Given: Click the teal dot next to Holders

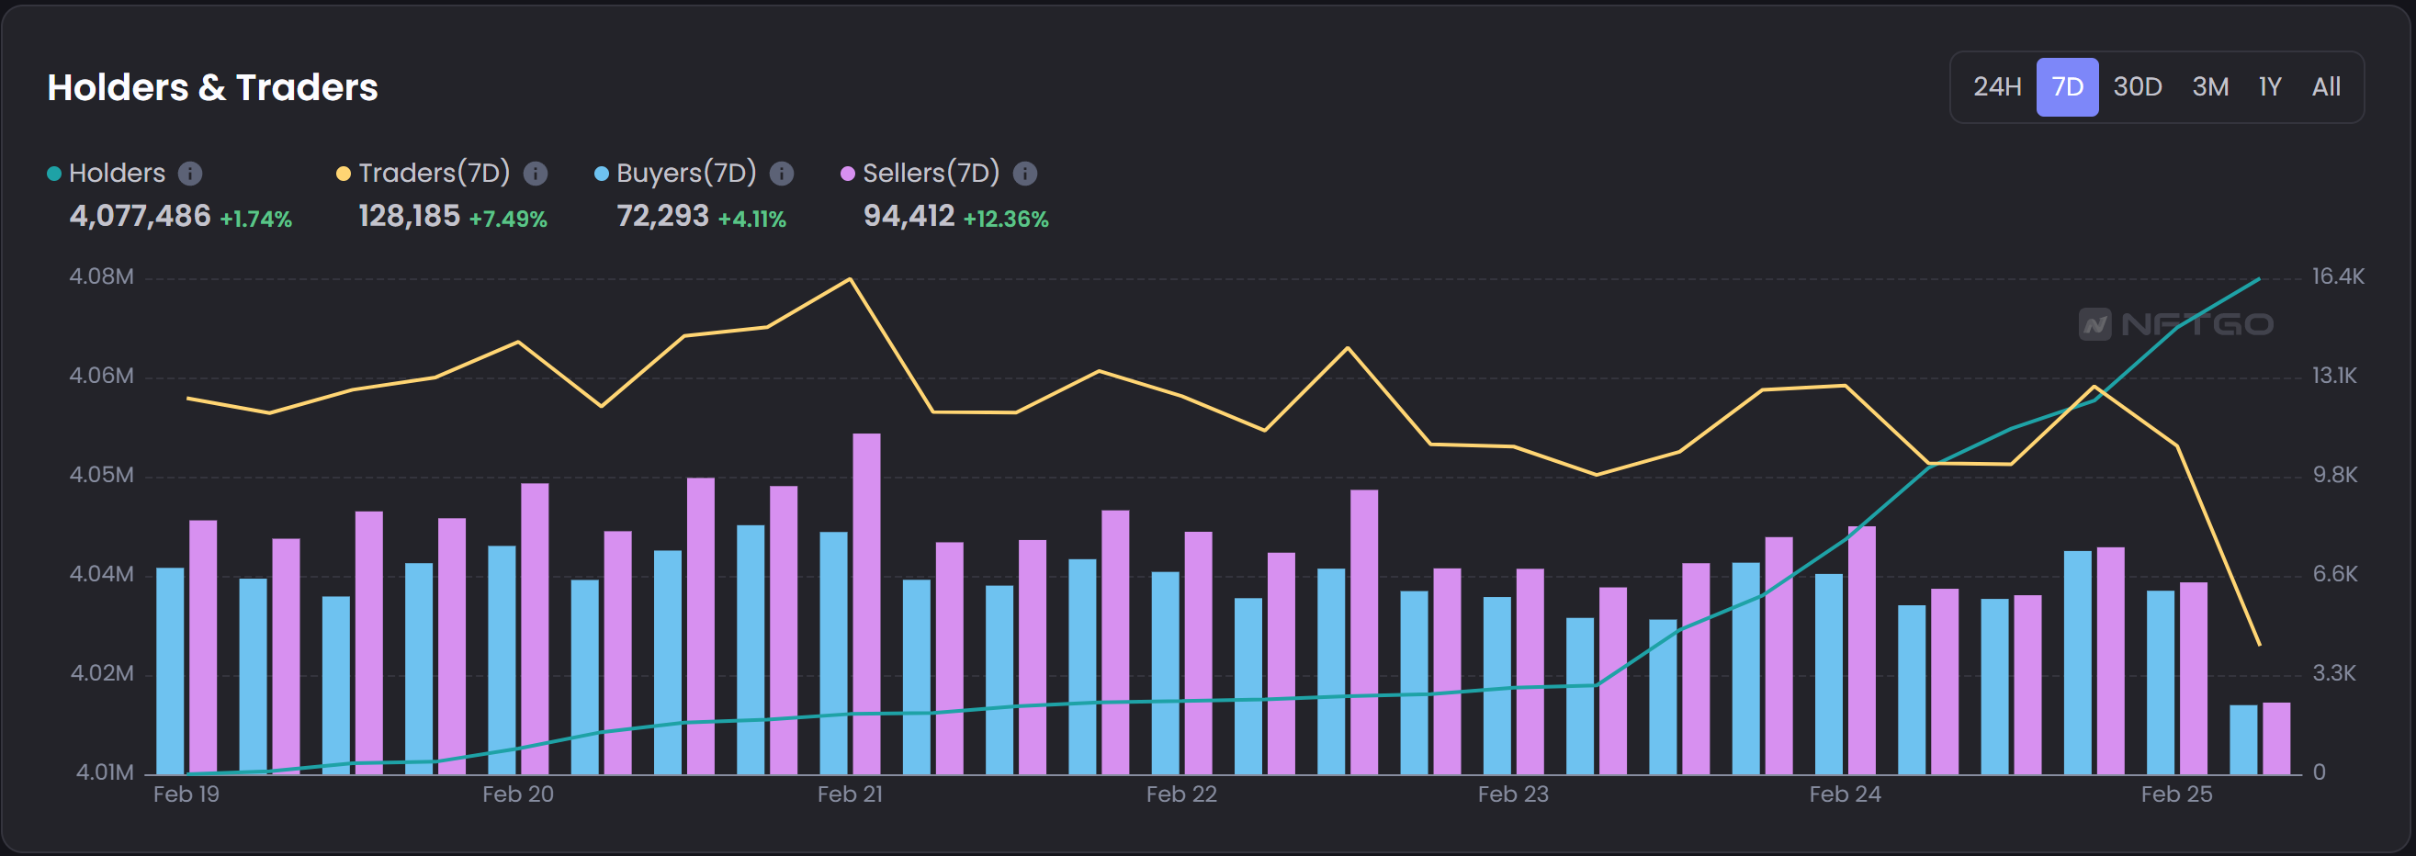Looking at the screenshot, I should pyautogui.click(x=56, y=173).
